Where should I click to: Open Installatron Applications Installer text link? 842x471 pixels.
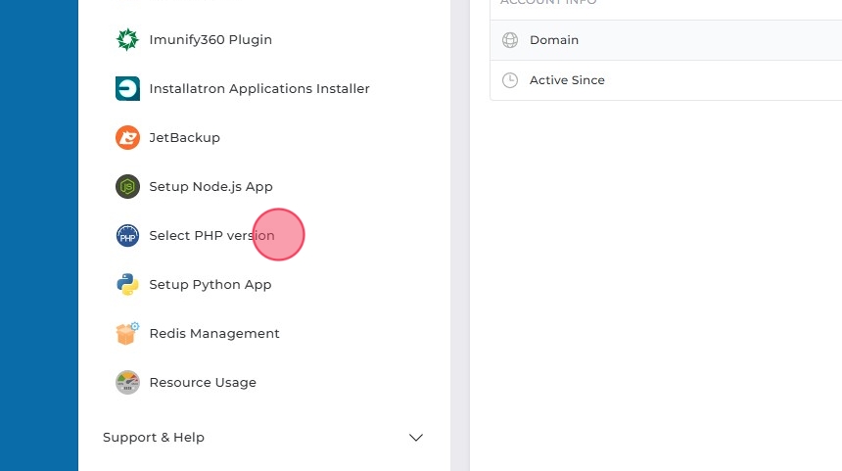click(x=259, y=89)
